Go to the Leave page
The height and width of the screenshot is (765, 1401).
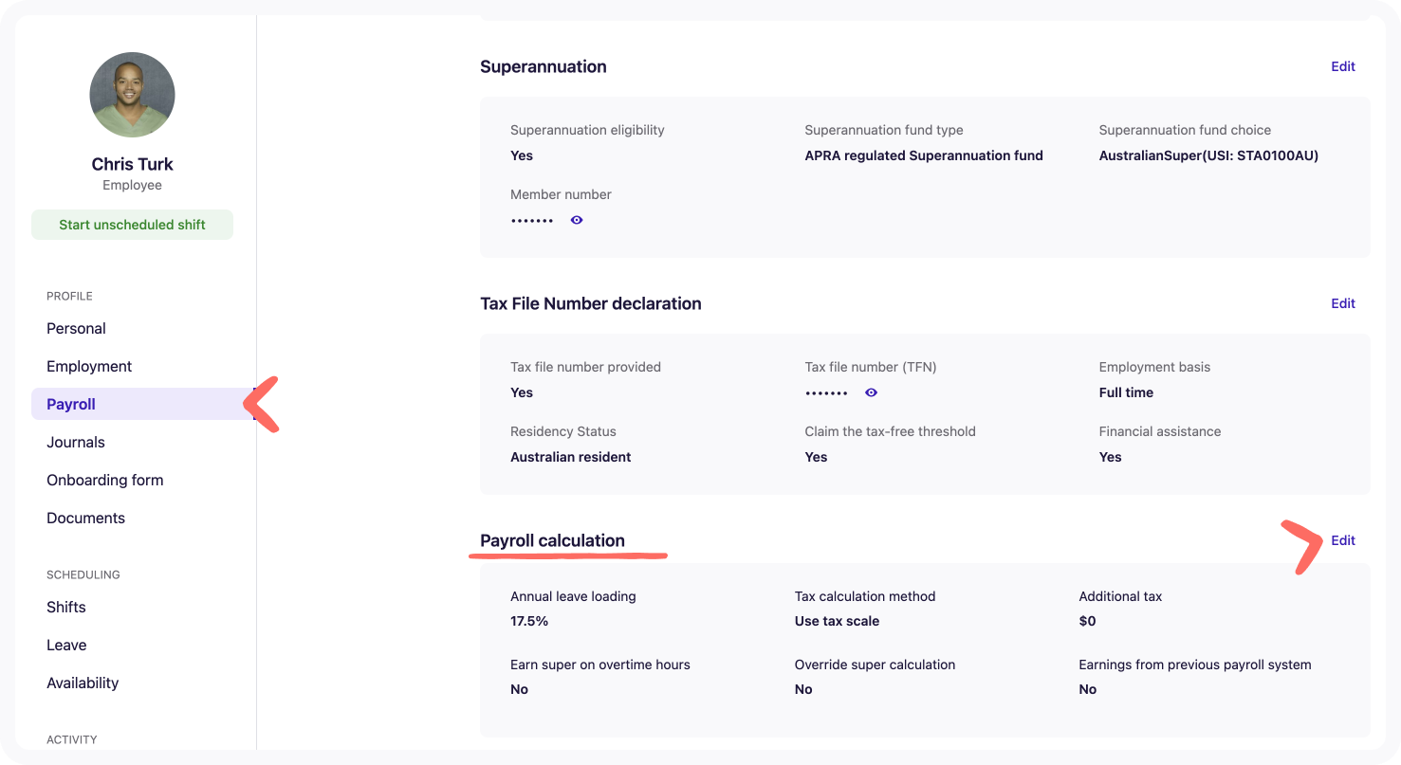tap(66, 646)
